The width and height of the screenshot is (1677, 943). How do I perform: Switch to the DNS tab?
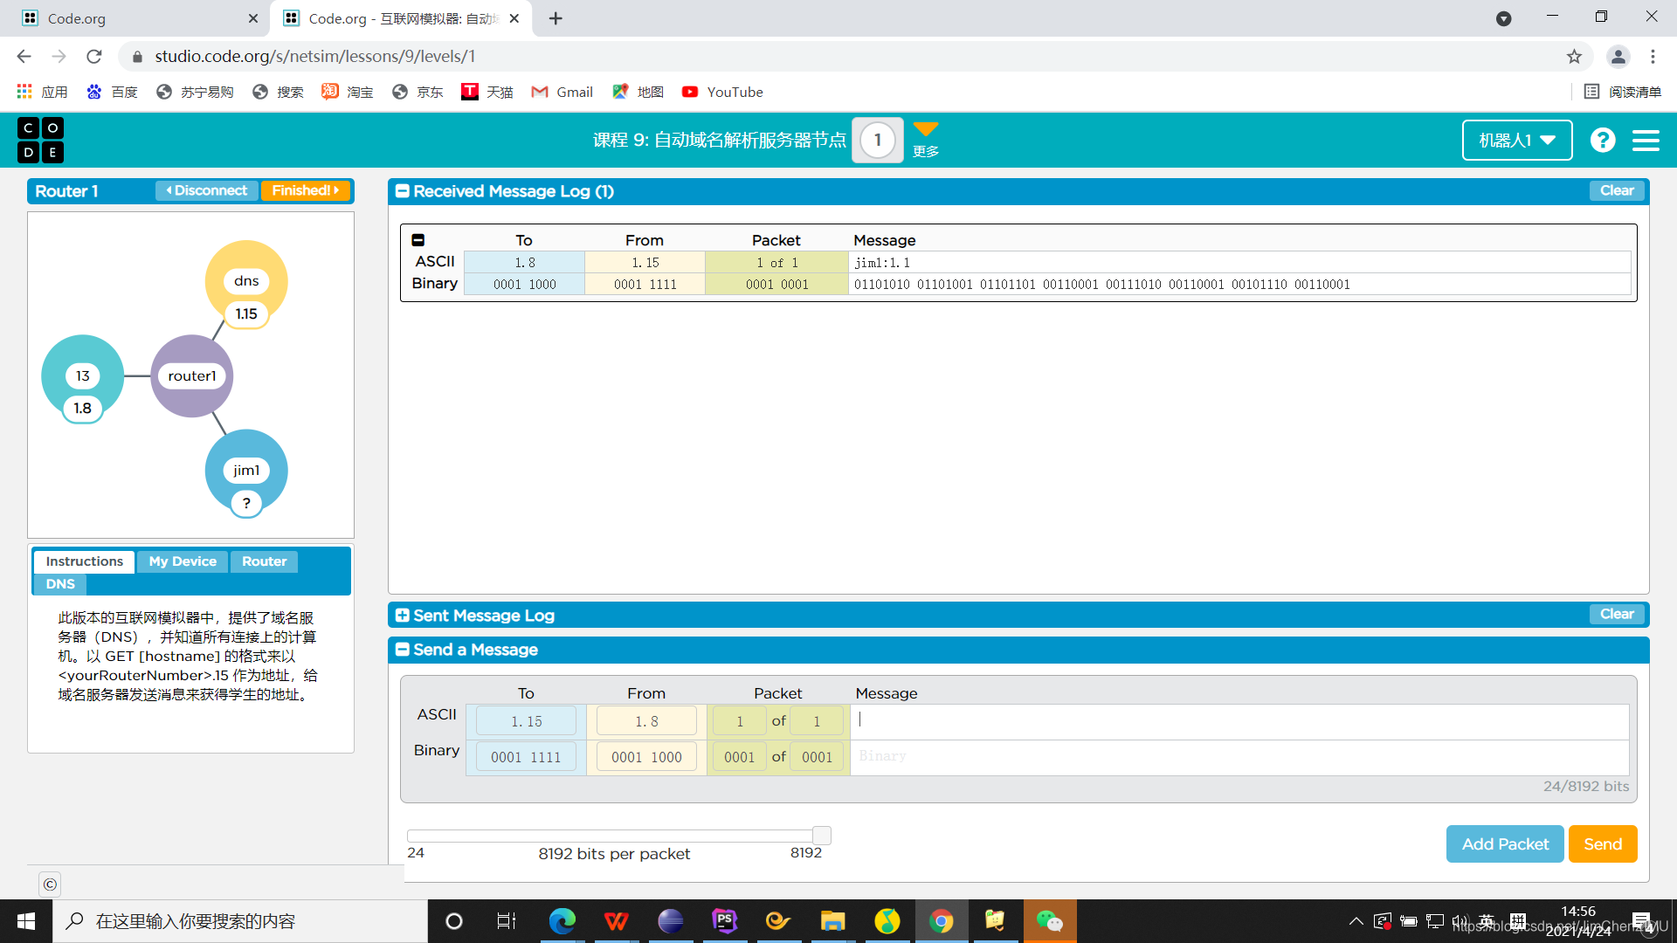tap(60, 584)
